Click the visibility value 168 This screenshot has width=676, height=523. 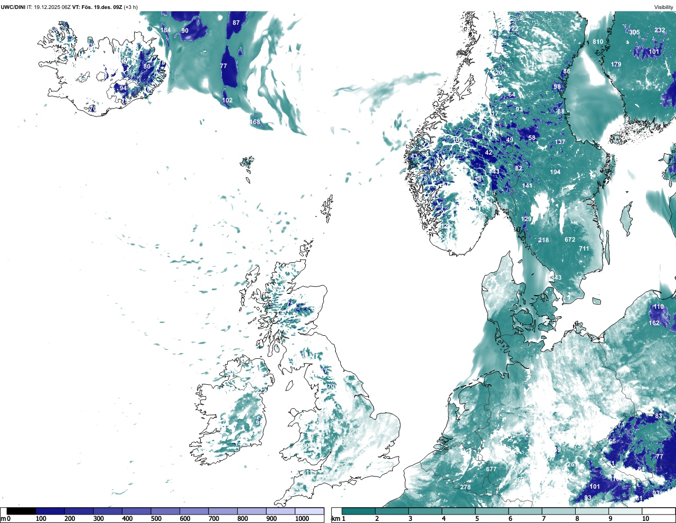click(255, 122)
